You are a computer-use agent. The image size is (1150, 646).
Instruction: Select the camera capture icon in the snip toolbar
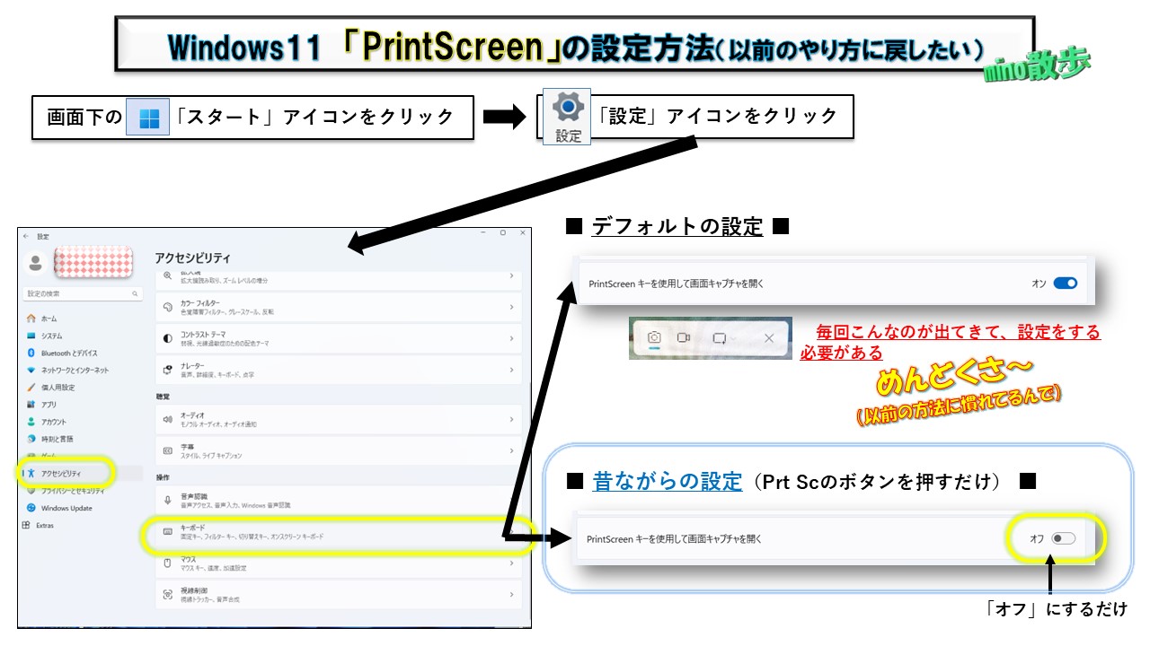pyautogui.click(x=654, y=337)
